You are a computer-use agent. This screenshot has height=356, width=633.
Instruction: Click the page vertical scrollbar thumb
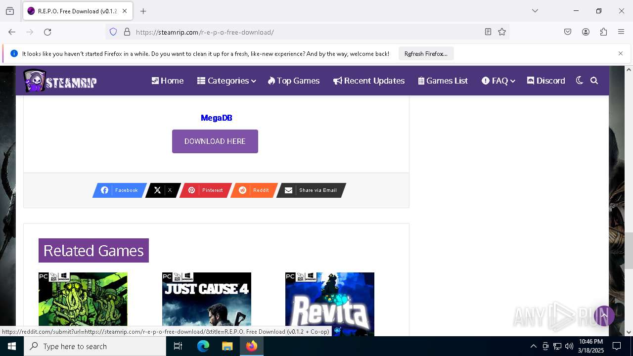(x=629, y=251)
